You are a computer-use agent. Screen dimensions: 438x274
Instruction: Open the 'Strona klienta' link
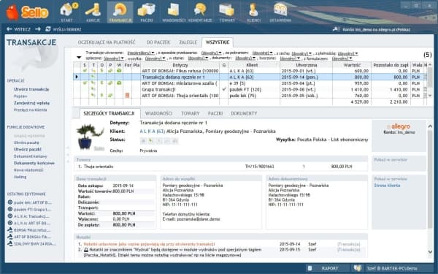click(x=387, y=186)
